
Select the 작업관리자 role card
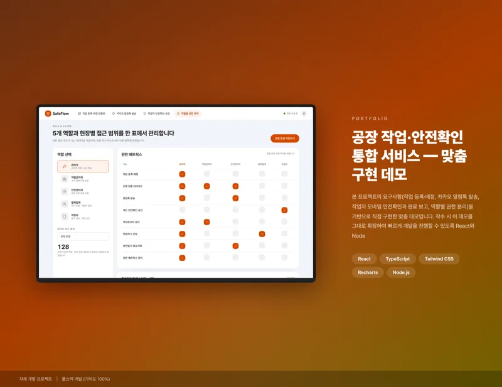(83, 179)
